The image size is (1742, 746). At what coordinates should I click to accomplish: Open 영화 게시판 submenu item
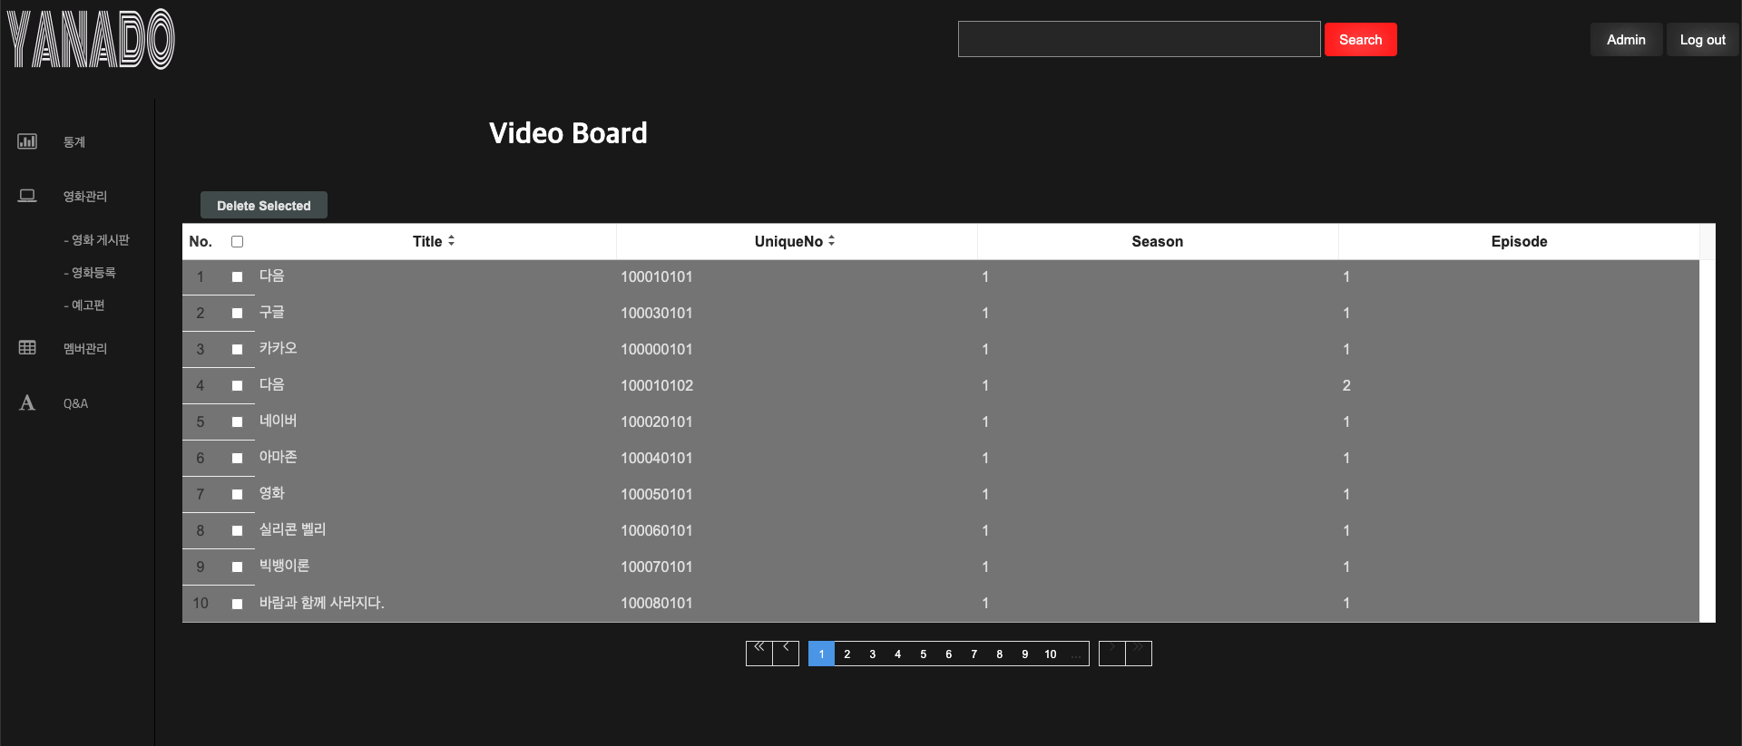[x=97, y=240]
